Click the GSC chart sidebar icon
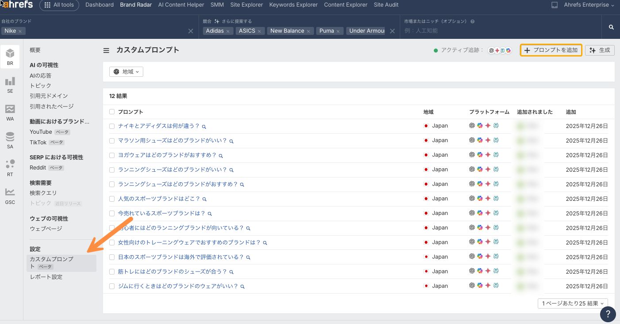 click(x=10, y=196)
